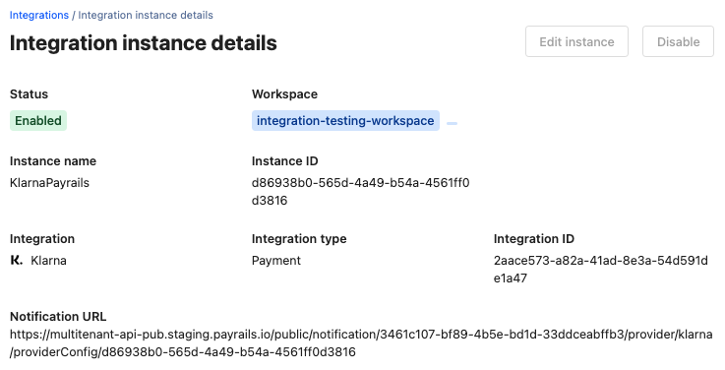Click the Instance name label

click(53, 161)
